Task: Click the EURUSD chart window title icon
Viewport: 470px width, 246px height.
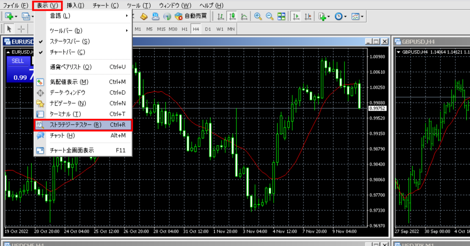Action: click(7, 41)
